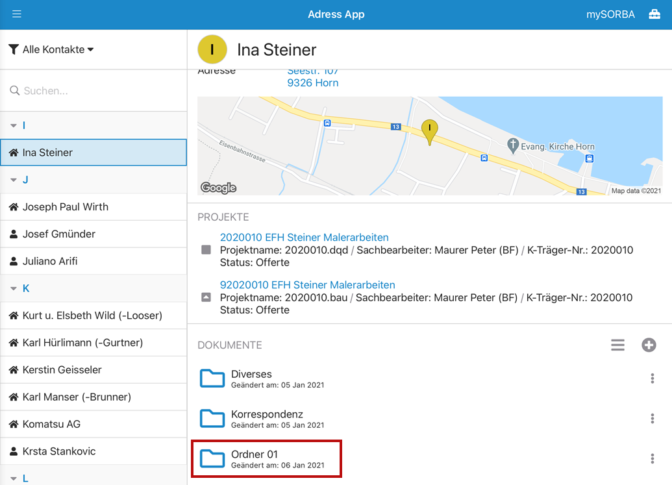Collapse the J contact group

(14, 180)
